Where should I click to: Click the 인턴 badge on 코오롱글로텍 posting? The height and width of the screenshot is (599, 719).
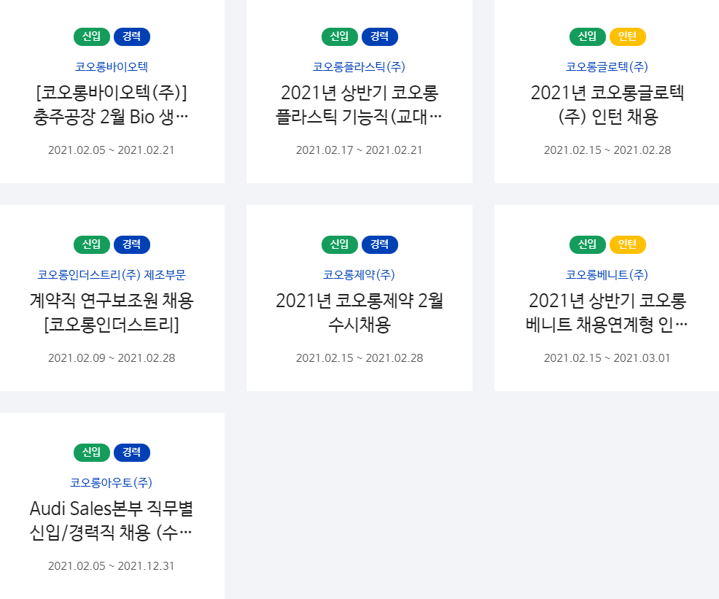coord(627,36)
